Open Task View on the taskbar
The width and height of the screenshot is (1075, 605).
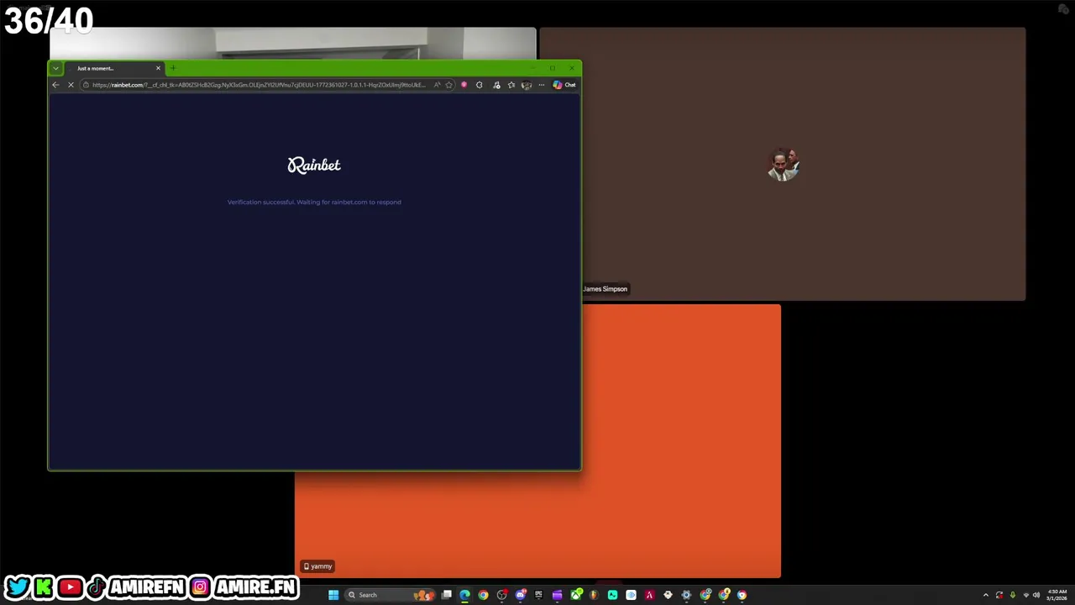[447, 595]
